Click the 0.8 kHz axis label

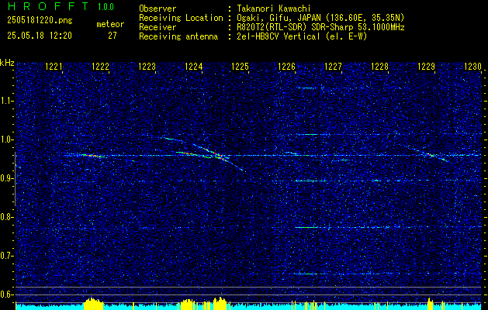(x=7, y=217)
